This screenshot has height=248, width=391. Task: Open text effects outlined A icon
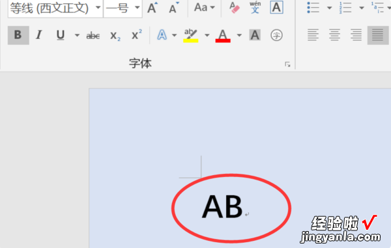pyautogui.click(x=162, y=35)
